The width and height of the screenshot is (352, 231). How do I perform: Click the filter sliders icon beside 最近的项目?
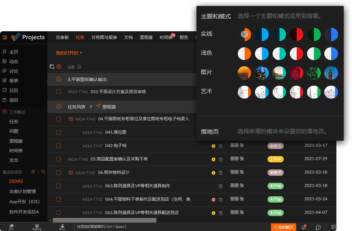33,172
